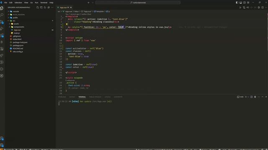Image resolution: width=268 pixels, height=150 pixels.
Task: Kill terminal with the trash icon
Action: (255, 97)
